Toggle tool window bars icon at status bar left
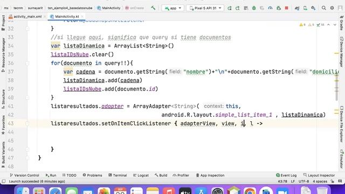The height and width of the screenshot is (194, 345). coord(4,182)
